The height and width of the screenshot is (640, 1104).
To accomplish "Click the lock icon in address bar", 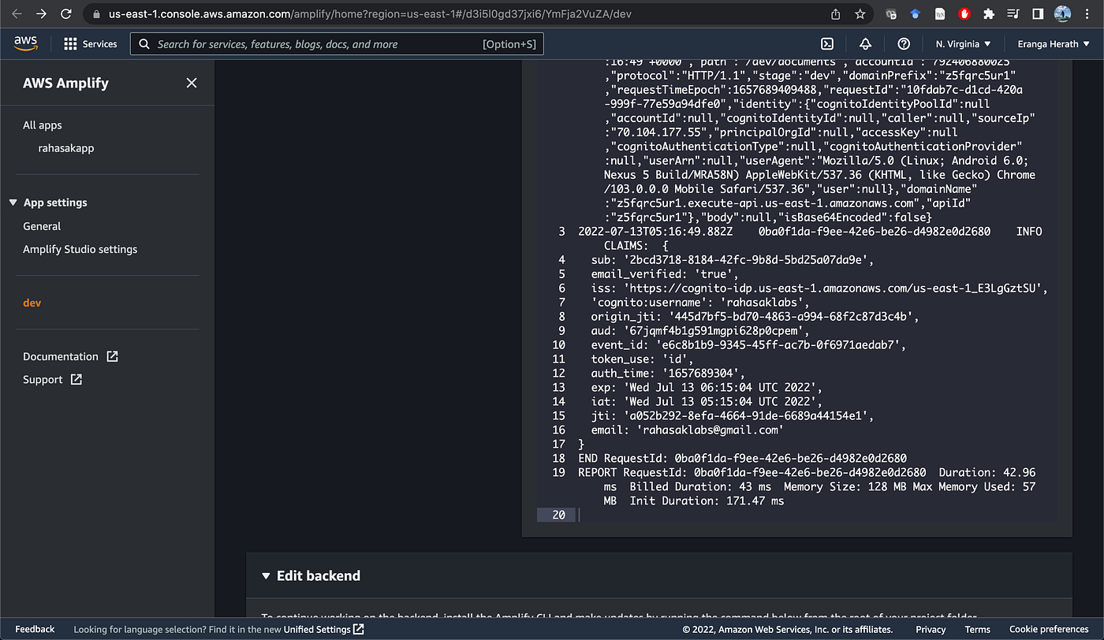I will (96, 14).
